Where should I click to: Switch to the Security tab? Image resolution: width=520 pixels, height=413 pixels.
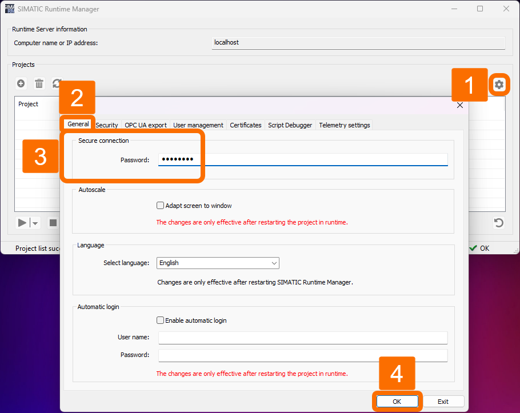(x=107, y=125)
